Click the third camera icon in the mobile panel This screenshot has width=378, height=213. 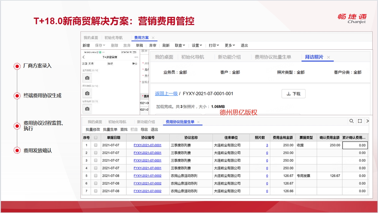pyautogui.click(x=87, y=109)
